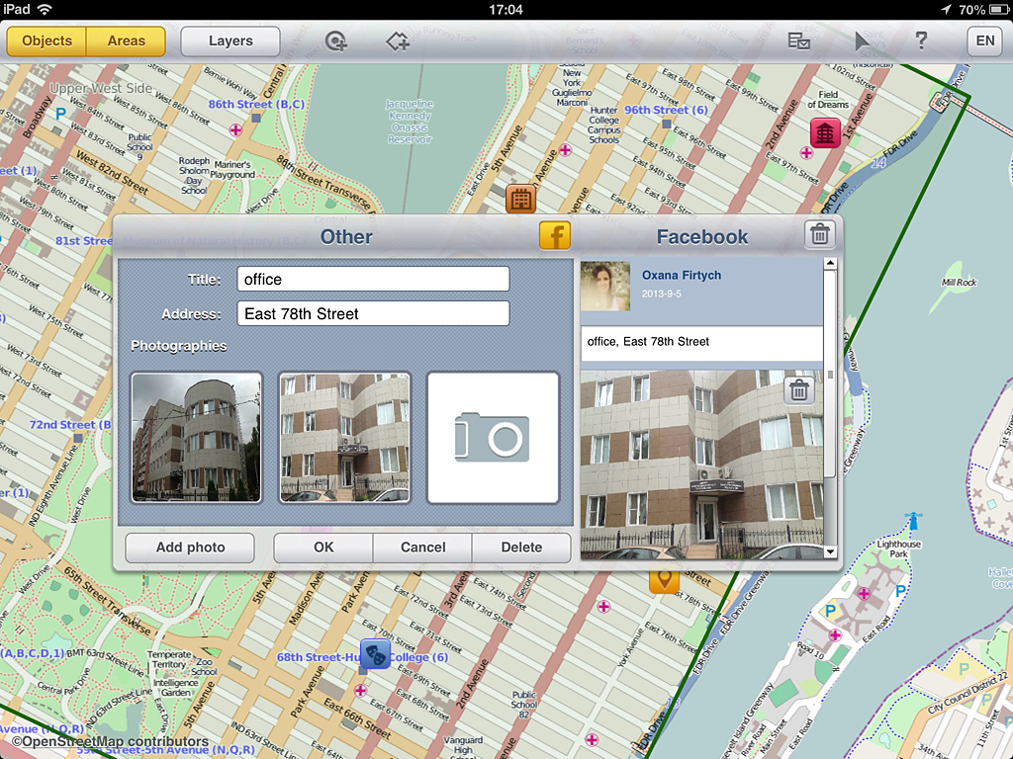Tap the red building marker on map
This screenshot has width=1013, height=759.
click(x=825, y=132)
